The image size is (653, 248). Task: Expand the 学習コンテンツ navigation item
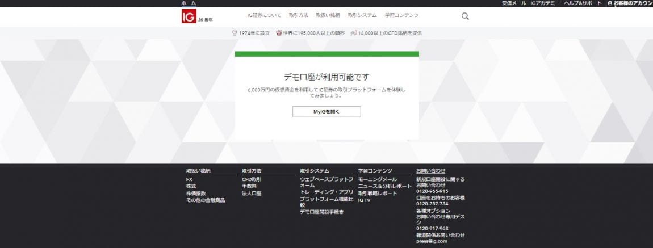(401, 15)
